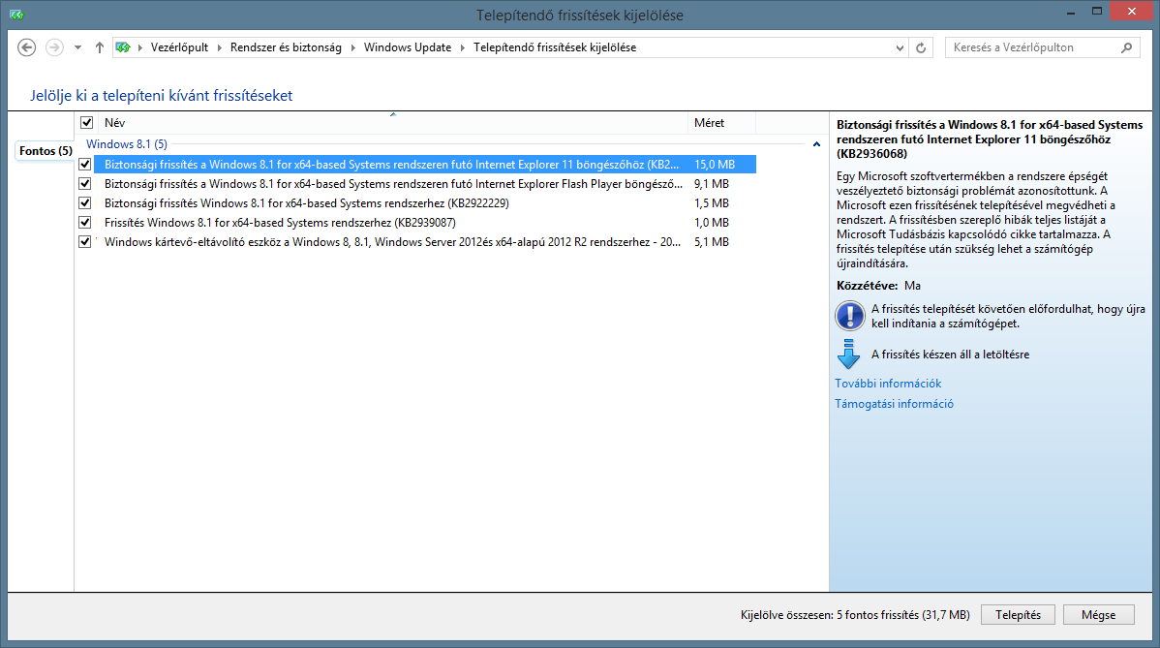Go back using the Back arrow
The height and width of the screenshot is (648, 1160).
tap(27, 47)
